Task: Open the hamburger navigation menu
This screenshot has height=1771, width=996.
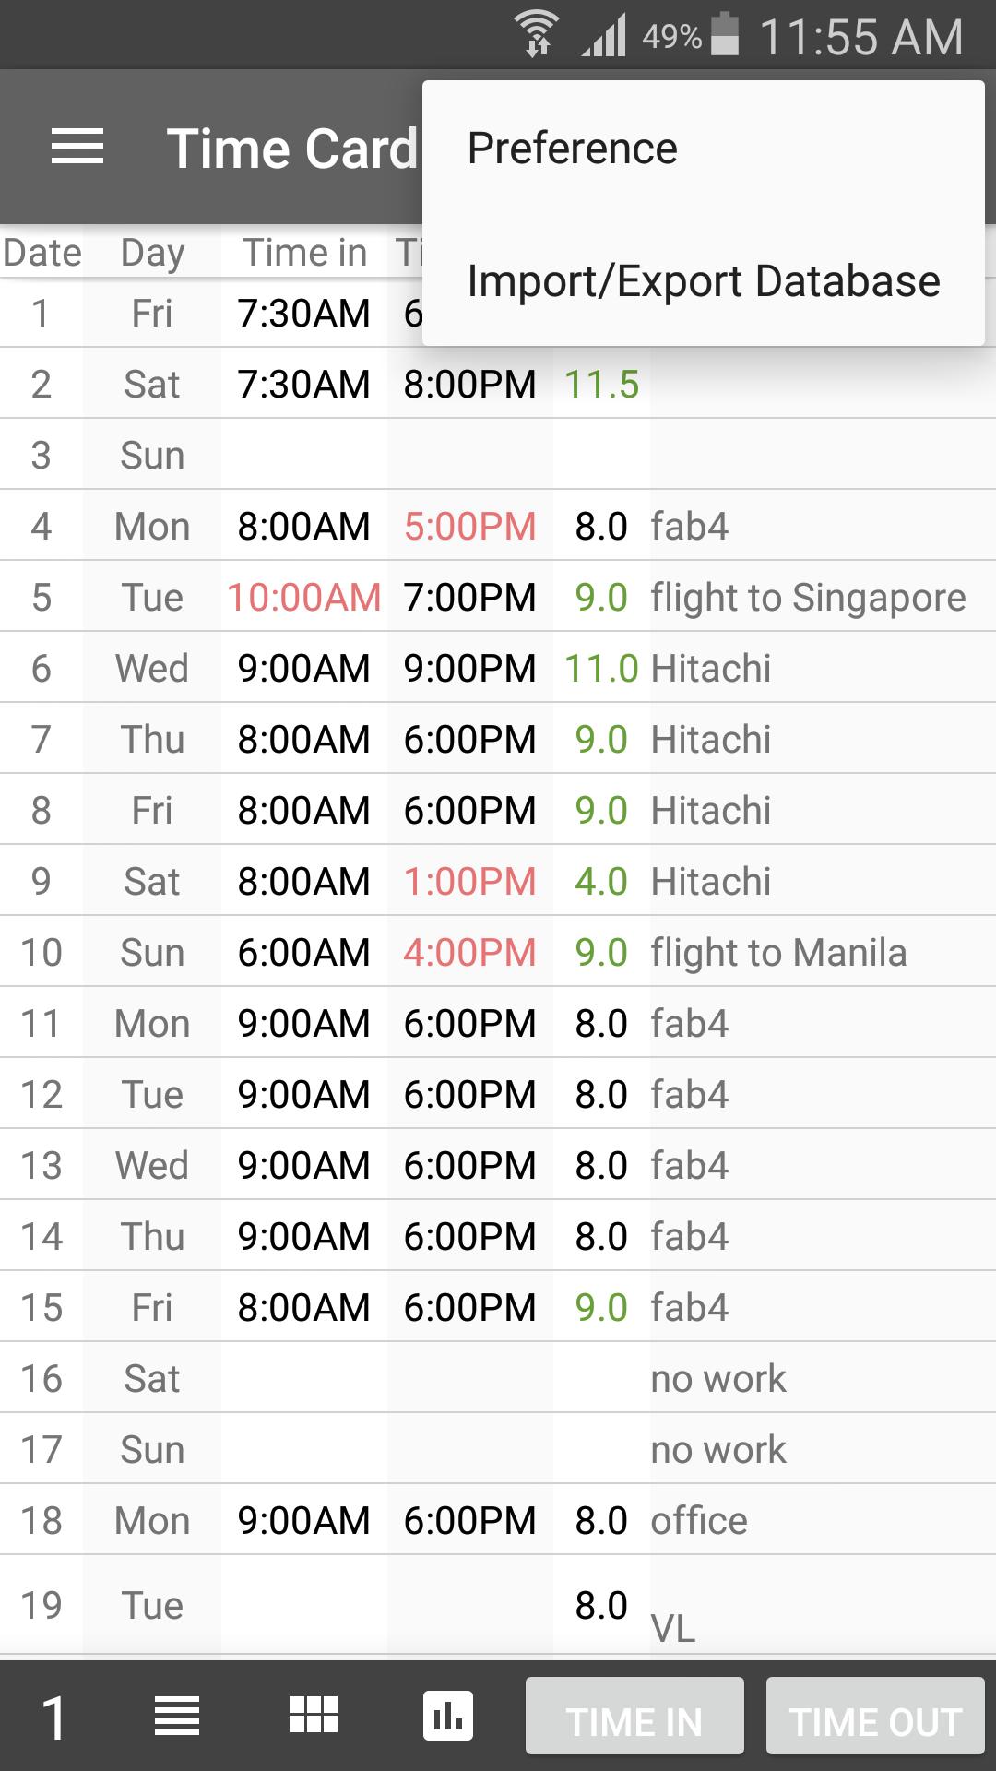Action: (x=77, y=148)
